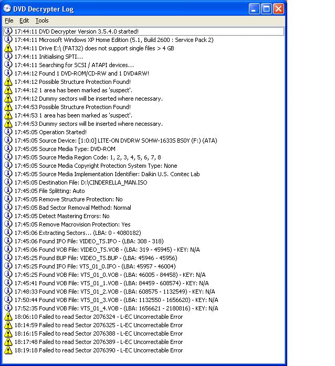Screen dimensions: 335x366
Task: Click warning icon beside 'Failed to read Sector 2076390'
Action: click(x=8, y=350)
